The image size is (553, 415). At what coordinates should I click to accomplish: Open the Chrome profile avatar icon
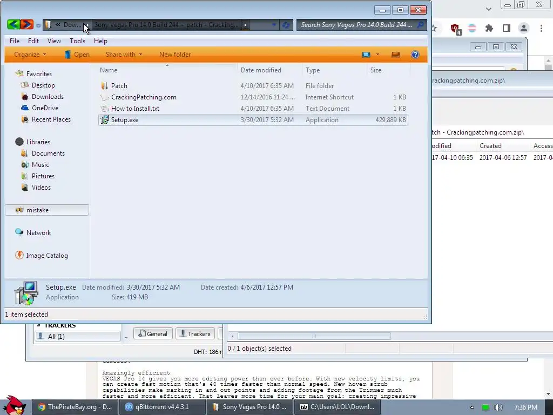[524, 28]
